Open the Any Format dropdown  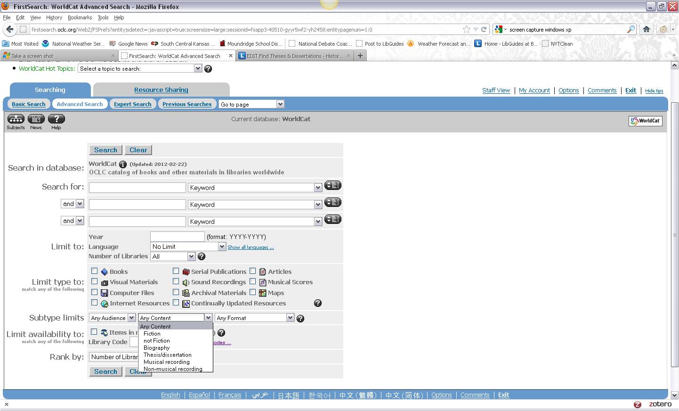pos(254,318)
